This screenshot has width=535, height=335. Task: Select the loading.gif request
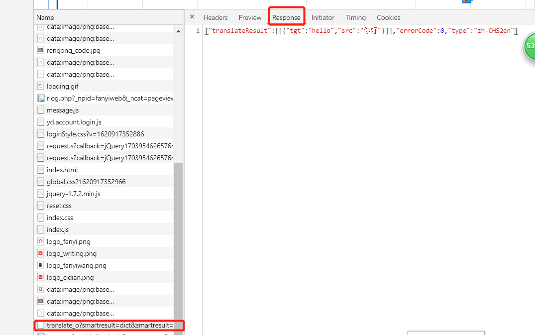pos(104,86)
